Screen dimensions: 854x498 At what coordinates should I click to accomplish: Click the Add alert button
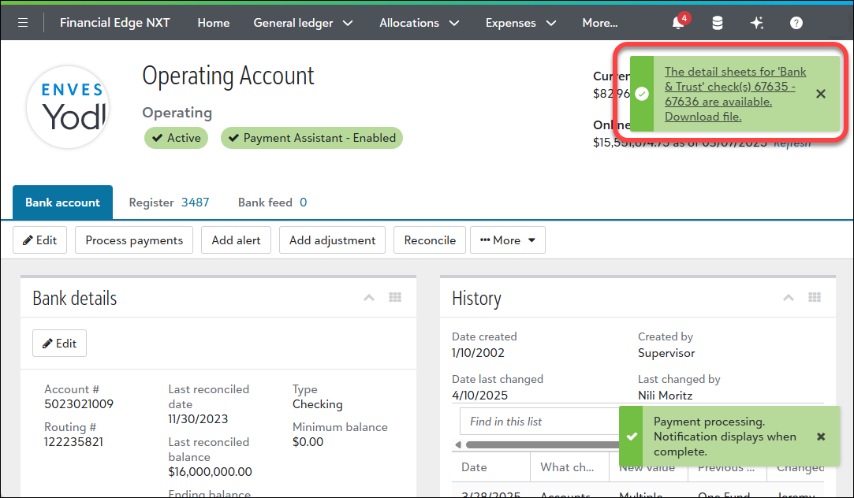point(236,240)
